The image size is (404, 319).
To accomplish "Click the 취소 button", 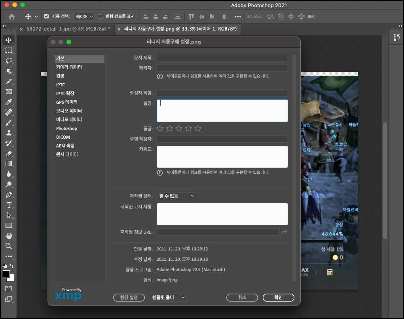I will [242, 297].
